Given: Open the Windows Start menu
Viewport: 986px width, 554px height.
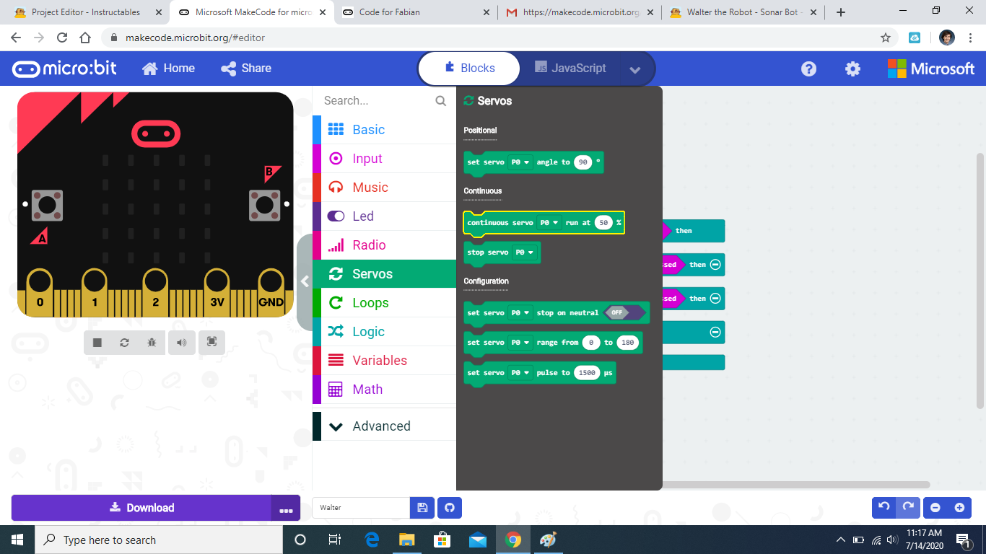Looking at the screenshot, I should [17, 540].
